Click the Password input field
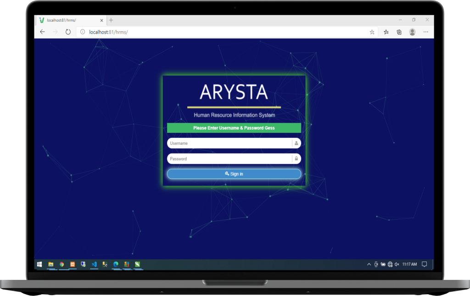 pyautogui.click(x=234, y=159)
